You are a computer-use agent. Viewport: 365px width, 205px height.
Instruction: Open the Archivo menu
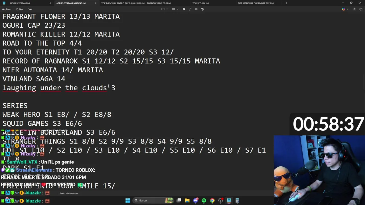[x=7, y=9]
